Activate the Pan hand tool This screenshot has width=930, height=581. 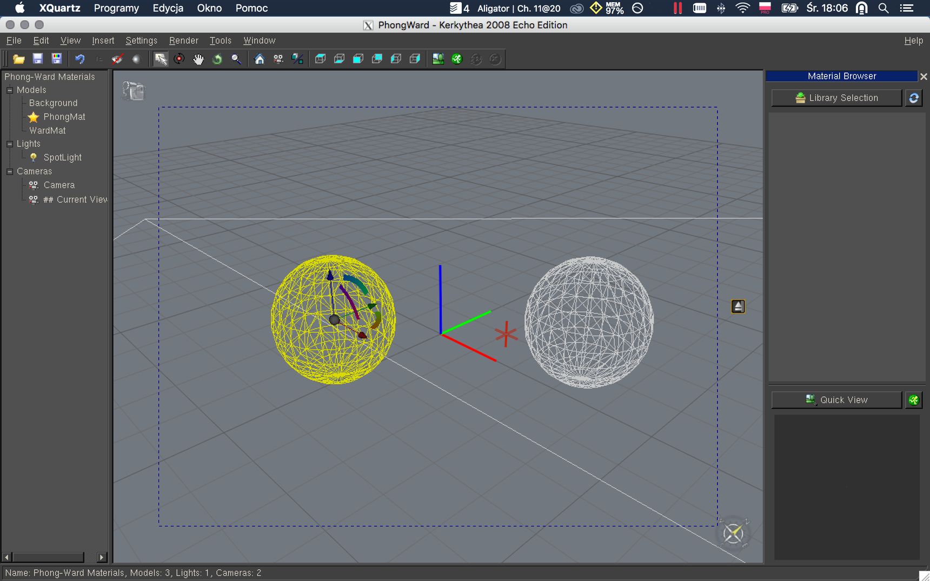tap(198, 59)
